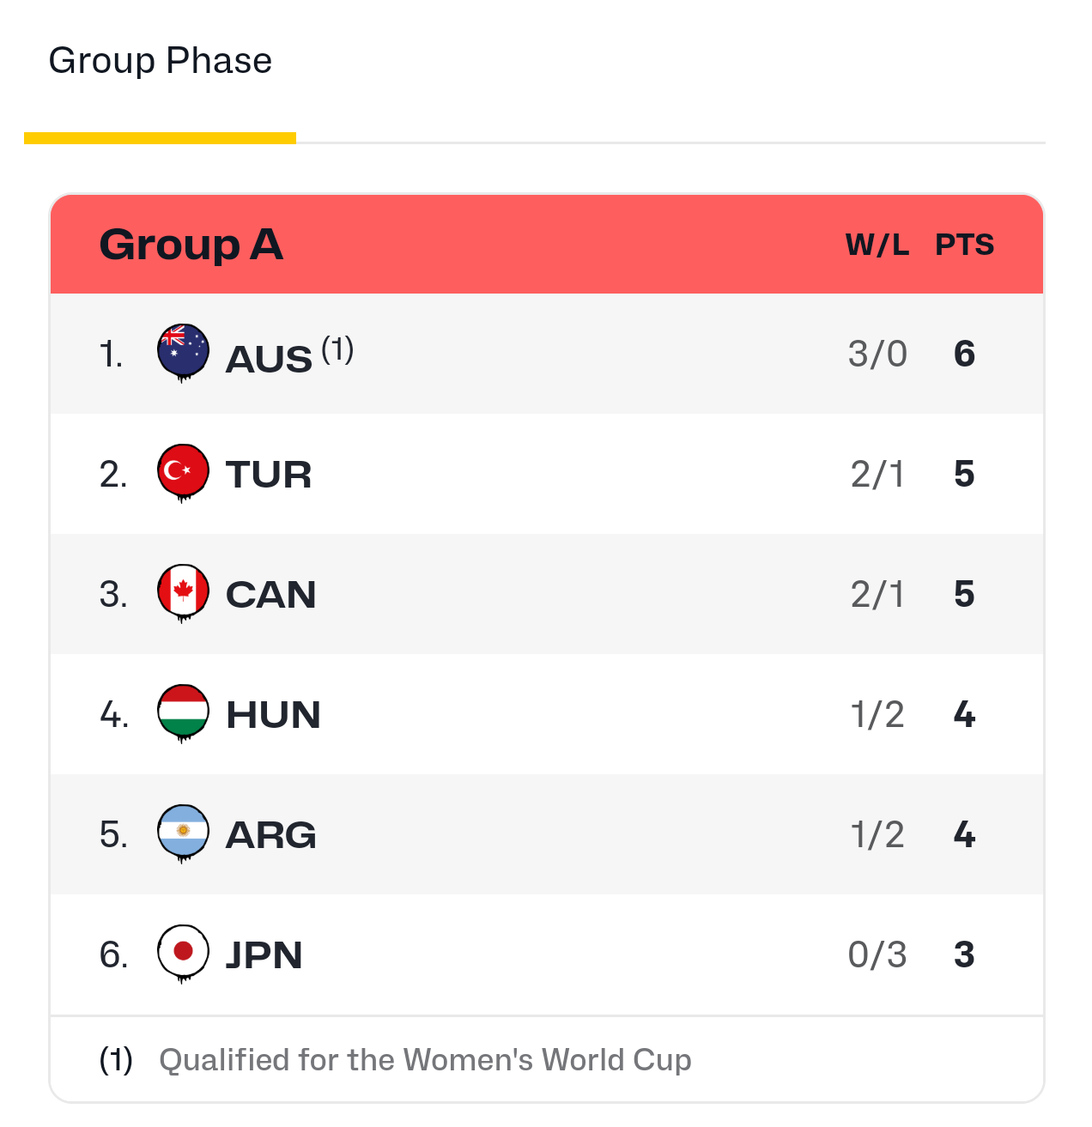1092x1127 pixels.
Task: Open the Group Phase tab
Action: point(161,62)
